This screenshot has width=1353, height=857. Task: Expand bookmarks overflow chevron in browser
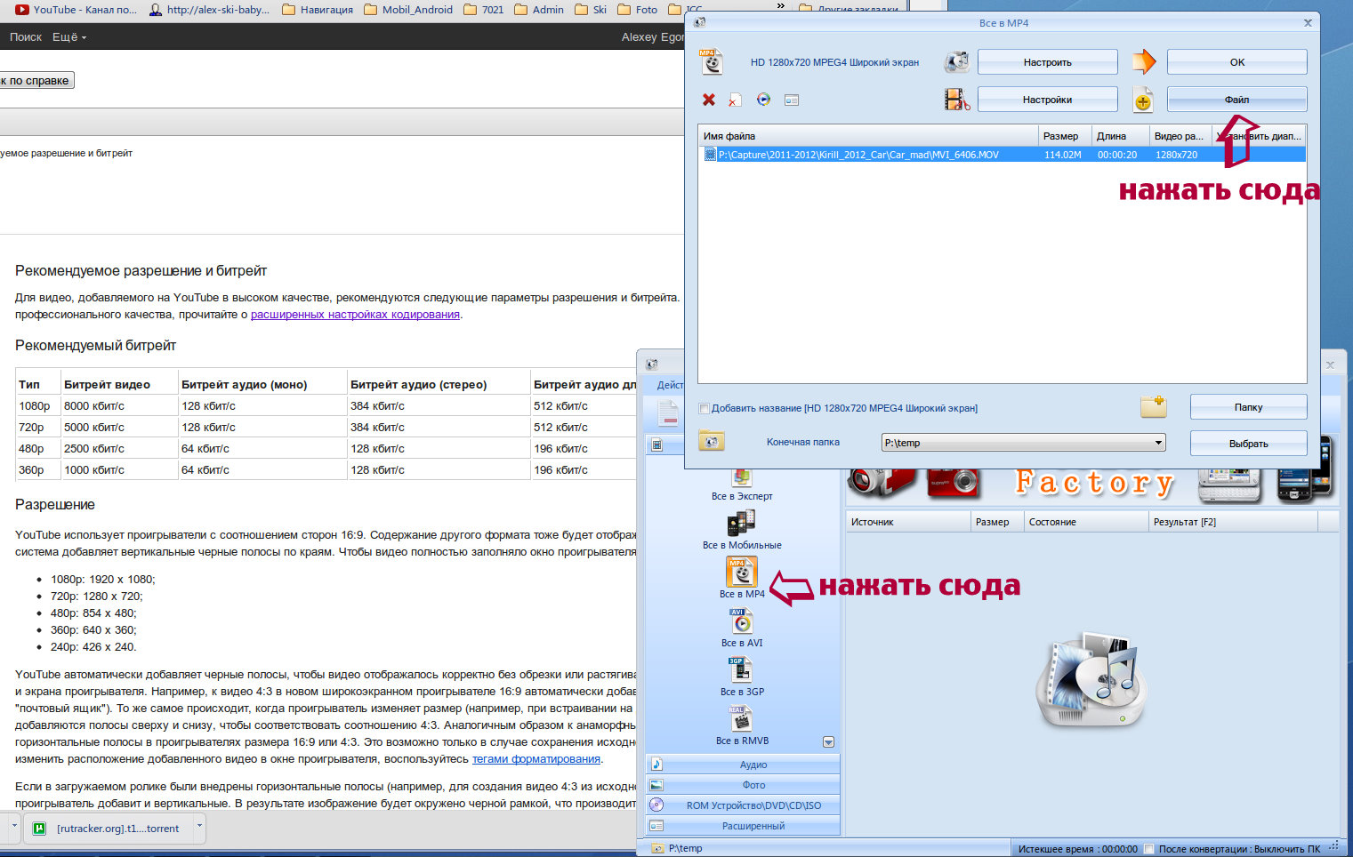(781, 6)
